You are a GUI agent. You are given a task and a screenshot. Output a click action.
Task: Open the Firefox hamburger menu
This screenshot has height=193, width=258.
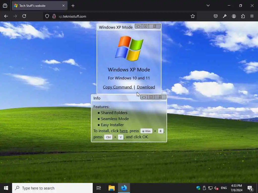click(252, 16)
